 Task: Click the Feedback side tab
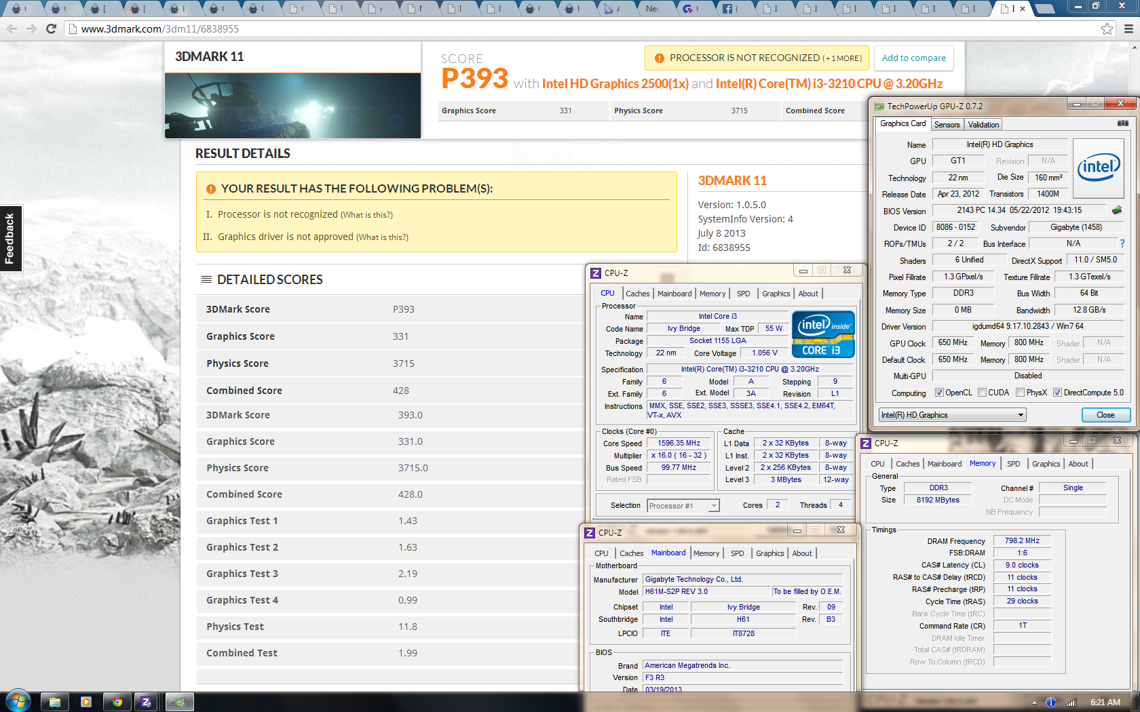click(x=11, y=239)
